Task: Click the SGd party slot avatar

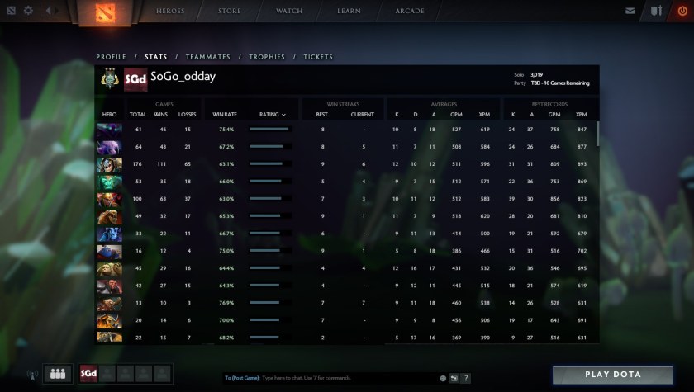Action: tap(88, 374)
